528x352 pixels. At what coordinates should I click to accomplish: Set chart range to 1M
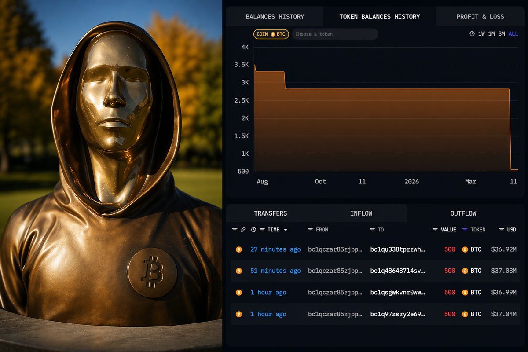pos(491,34)
